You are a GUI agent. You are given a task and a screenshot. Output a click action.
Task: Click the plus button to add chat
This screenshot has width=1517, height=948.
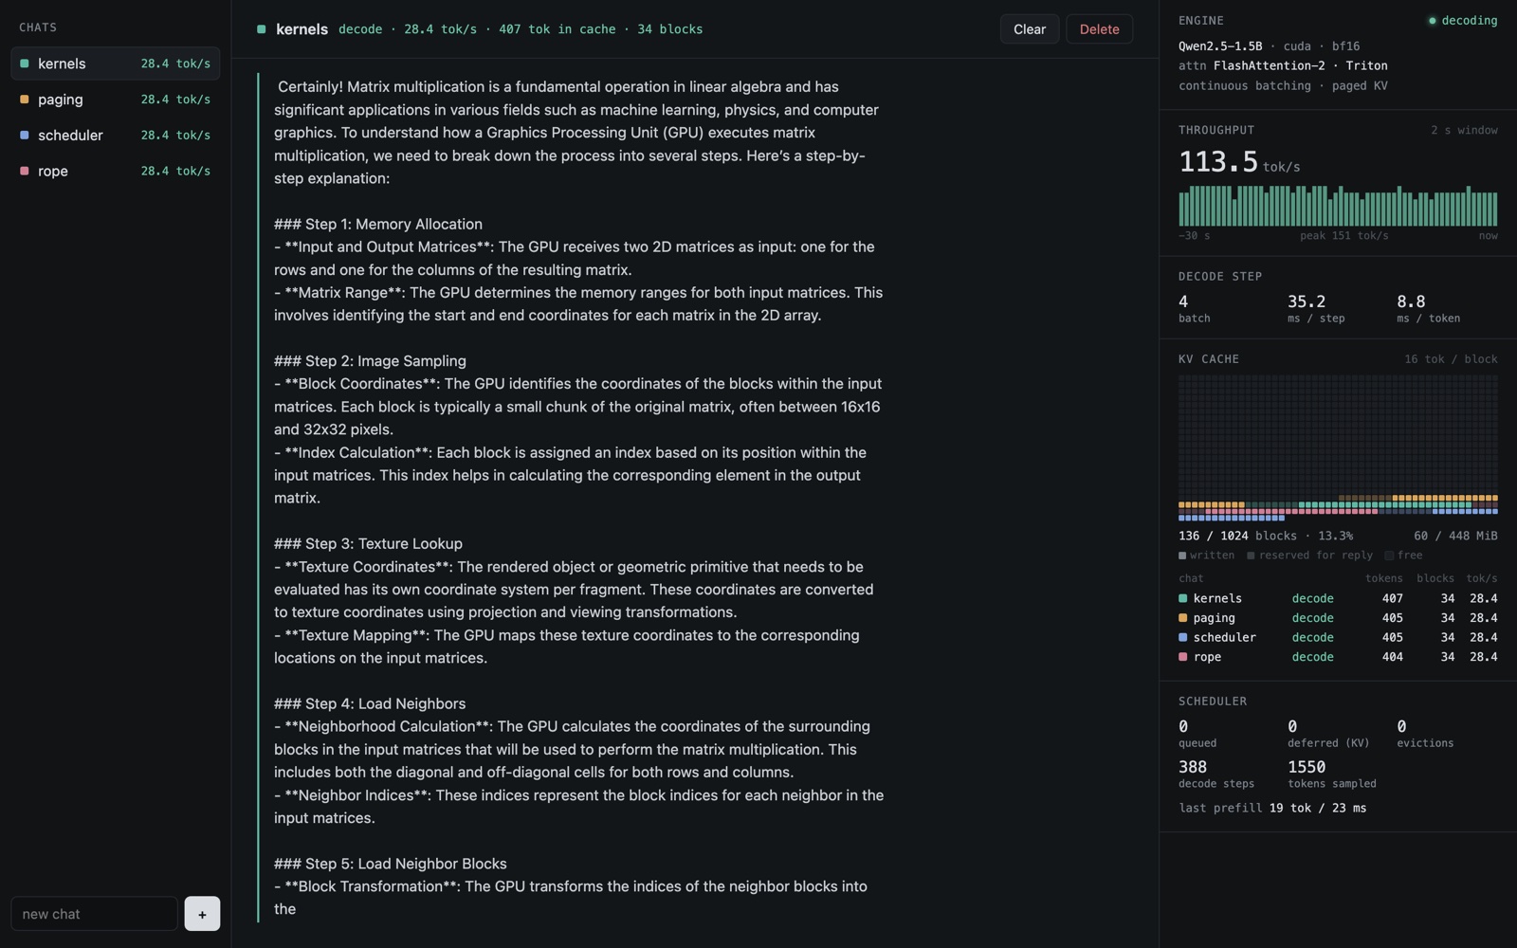202,914
